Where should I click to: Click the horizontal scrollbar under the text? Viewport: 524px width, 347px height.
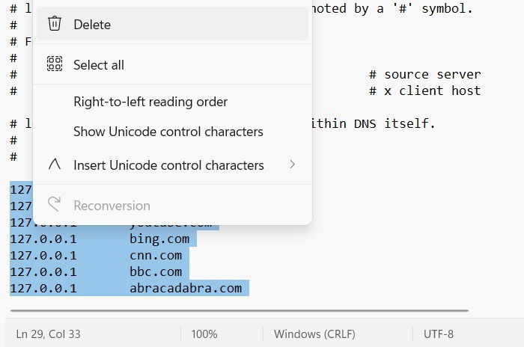click(x=240, y=310)
